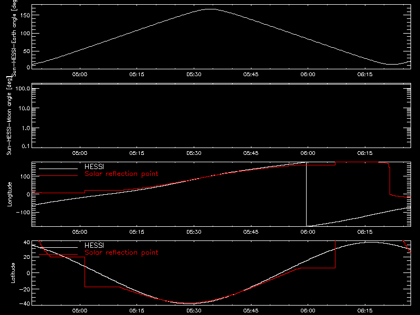Click 05:00 tick label of Earth angle plot
Screen dimensions: 420x315
(80, 75)
